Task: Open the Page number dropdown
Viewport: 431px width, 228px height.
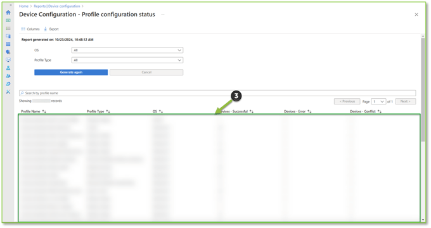Action: pyautogui.click(x=378, y=101)
